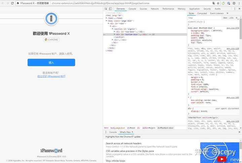The image size is (242, 163).
Task: Open the DevTools customize three-dot menu
Action: point(235,9)
